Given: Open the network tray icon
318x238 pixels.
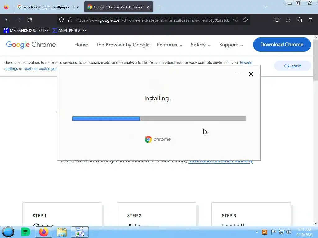Looking at the screenshot, I should [281, 232].
